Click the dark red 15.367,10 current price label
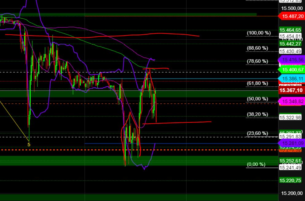The width and height of the screenshot is (305, 201). coord(291,90)
